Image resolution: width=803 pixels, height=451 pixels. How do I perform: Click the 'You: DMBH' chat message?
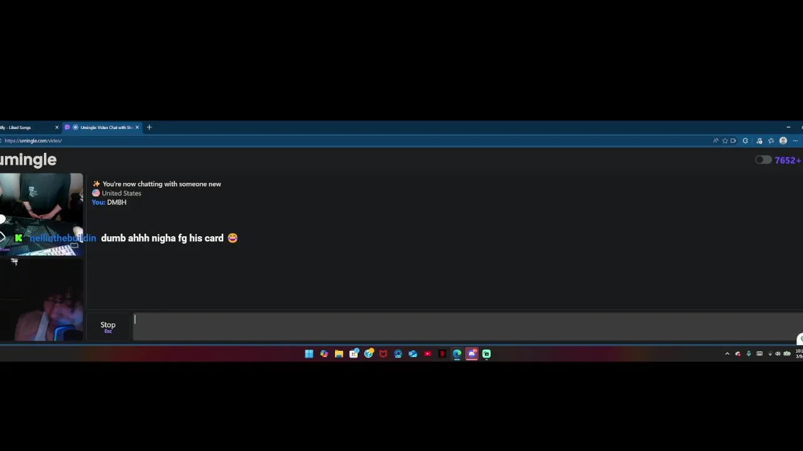(x=109, y=202)
